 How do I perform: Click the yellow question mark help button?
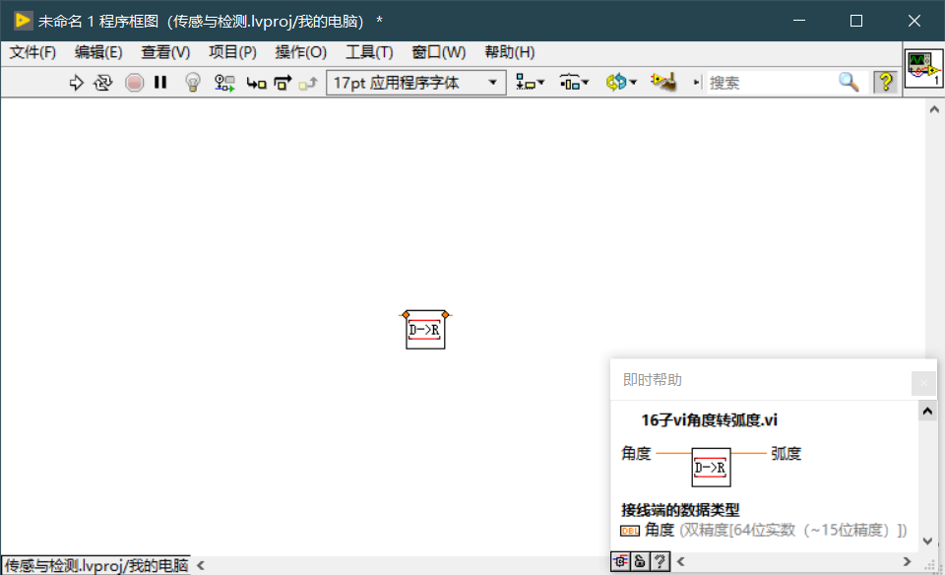885,83
